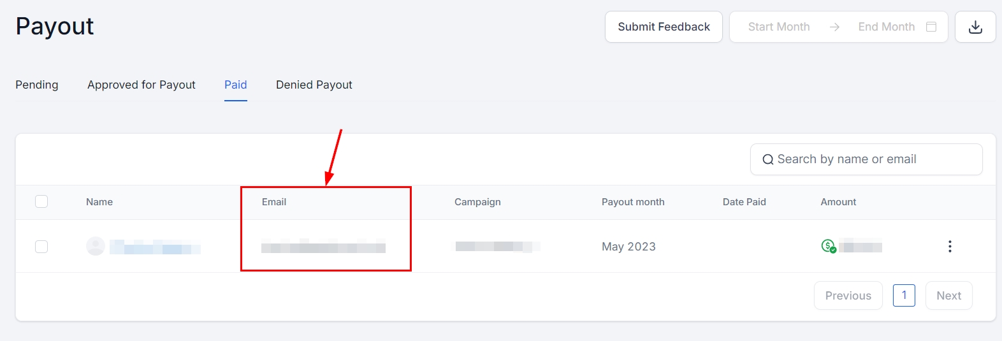Click the user avatar in the row
Screen dimensions: 1002x341
96,246
